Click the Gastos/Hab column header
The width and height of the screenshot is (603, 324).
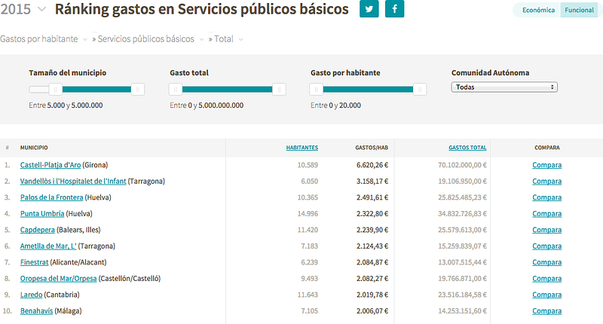[372, 148]
